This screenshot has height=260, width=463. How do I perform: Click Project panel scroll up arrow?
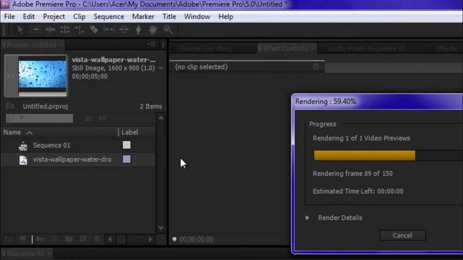click(x=161, y=118)
